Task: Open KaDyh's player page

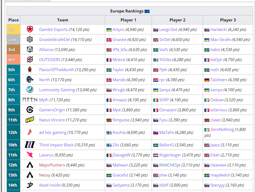Action: tap(216, 60)
